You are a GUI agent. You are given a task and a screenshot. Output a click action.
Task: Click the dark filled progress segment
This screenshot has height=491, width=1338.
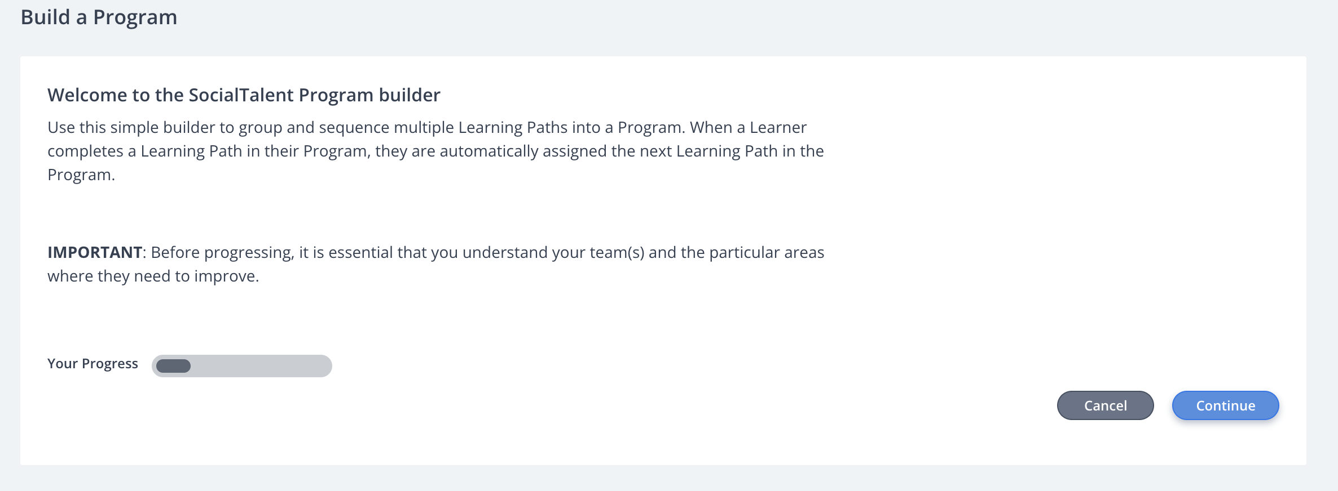tap(174, 366)
